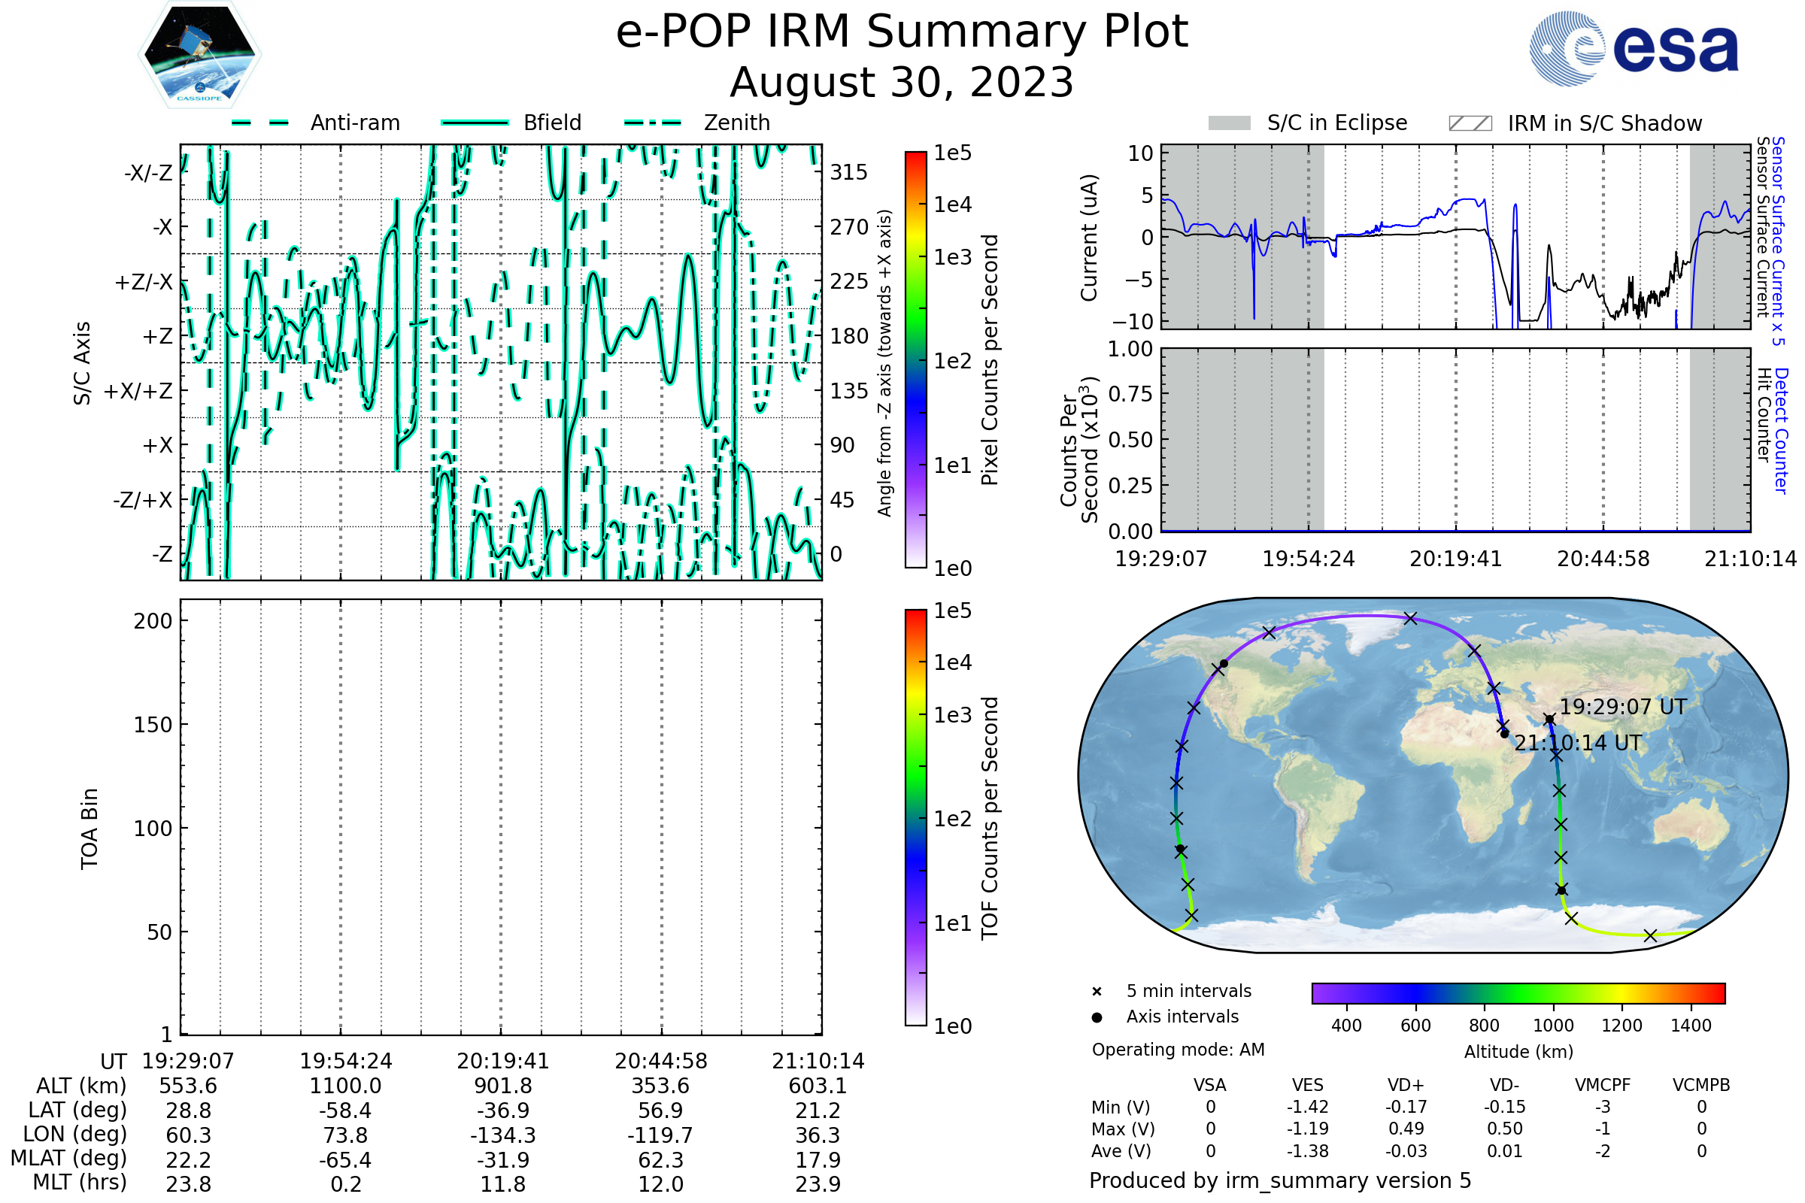Click the Axis intervals dot marker
1805x1203 pixels.
point(1097,1017)
